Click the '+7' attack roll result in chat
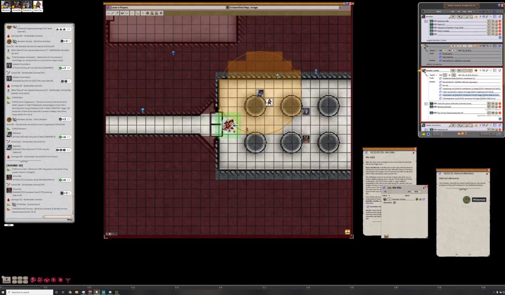The width and height of the screenshot is (505, 295). click(65, 68)
